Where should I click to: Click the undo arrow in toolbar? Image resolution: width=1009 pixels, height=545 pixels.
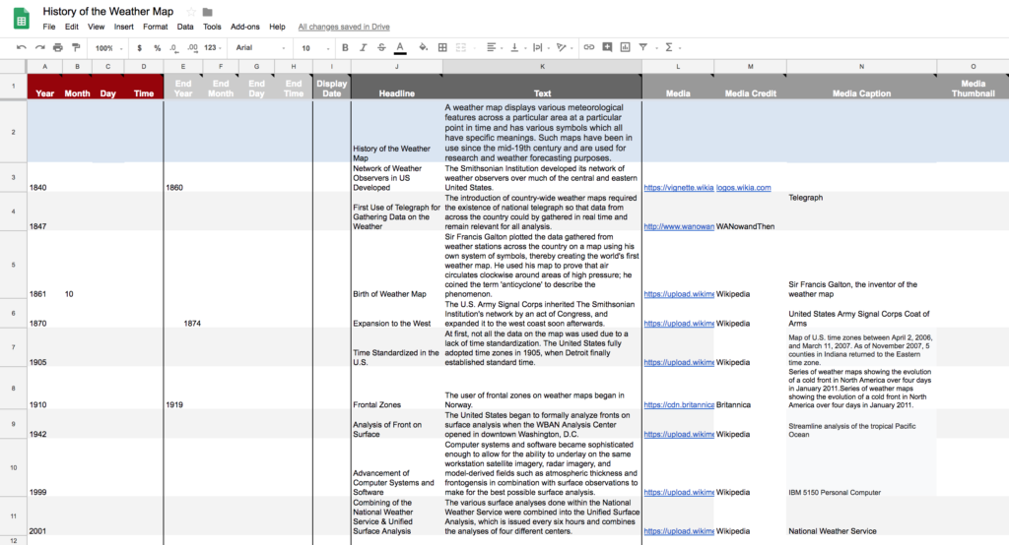coord(22,47)
